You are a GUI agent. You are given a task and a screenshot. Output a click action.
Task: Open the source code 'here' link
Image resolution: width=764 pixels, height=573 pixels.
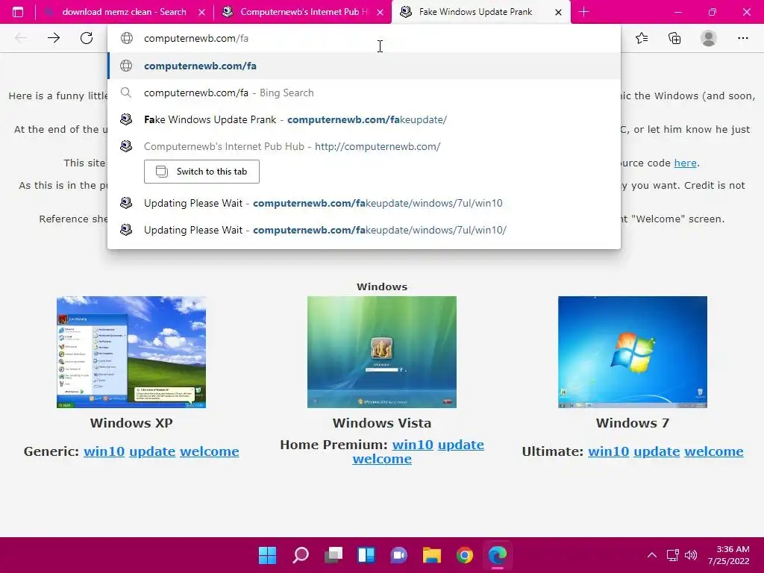tap(685, 163)
